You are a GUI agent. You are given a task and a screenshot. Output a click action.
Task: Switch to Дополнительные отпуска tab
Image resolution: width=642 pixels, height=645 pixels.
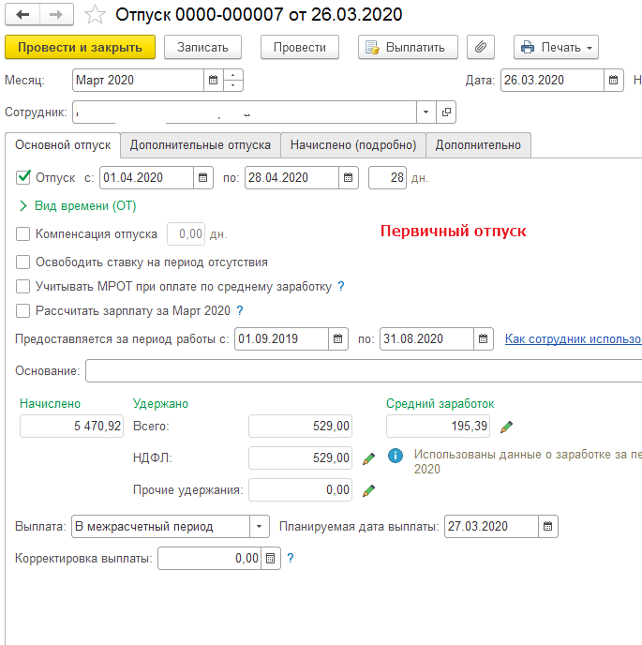pyautogui.click(x=200, y=145)
